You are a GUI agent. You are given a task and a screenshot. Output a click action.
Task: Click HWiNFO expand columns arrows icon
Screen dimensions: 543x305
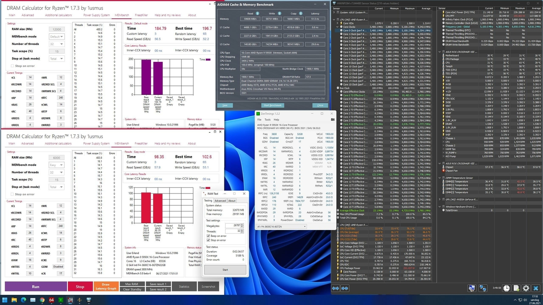coord(336,288)
